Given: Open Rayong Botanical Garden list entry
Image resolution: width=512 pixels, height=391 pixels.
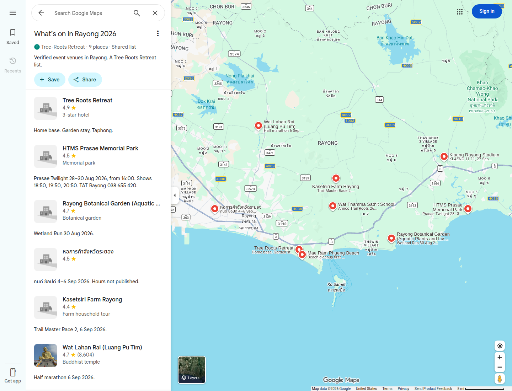Looking at the screenshot, I should pyautogui.click(x=98, y=211).
